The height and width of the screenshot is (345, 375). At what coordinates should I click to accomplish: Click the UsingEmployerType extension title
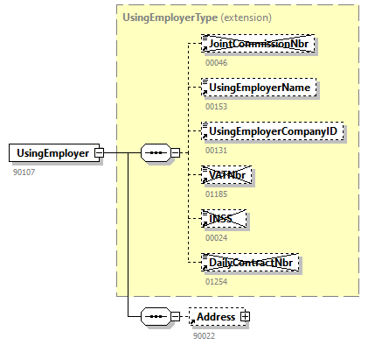197,18
